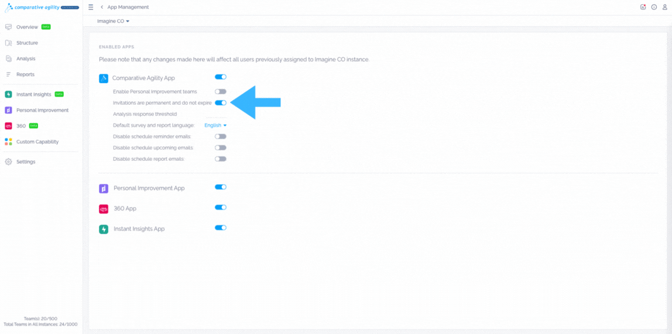The height and width of the screenshot is (334, 672).
Task: Click the 360 App icon
Action: click(x=104, y=209)
